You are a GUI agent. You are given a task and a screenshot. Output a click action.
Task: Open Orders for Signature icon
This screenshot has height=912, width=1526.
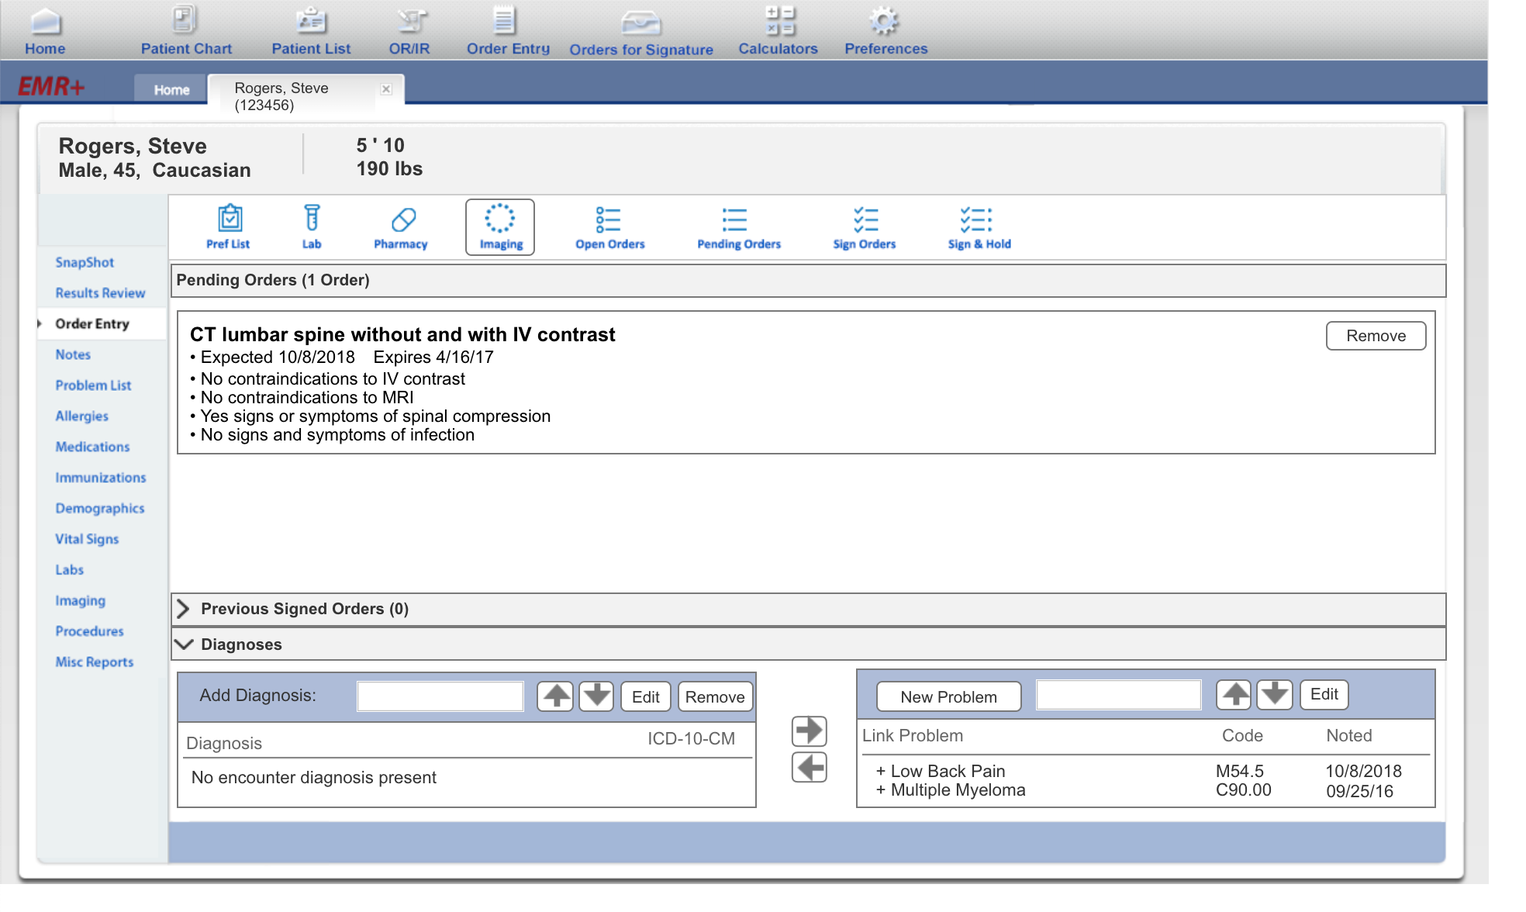pos(641,33)
